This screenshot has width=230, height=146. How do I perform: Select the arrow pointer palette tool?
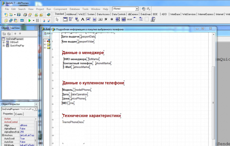click(57, 19)
